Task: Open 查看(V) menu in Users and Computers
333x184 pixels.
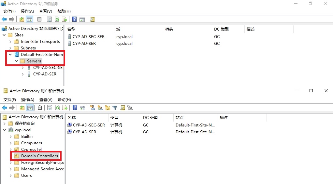Action: coord(46,99)
